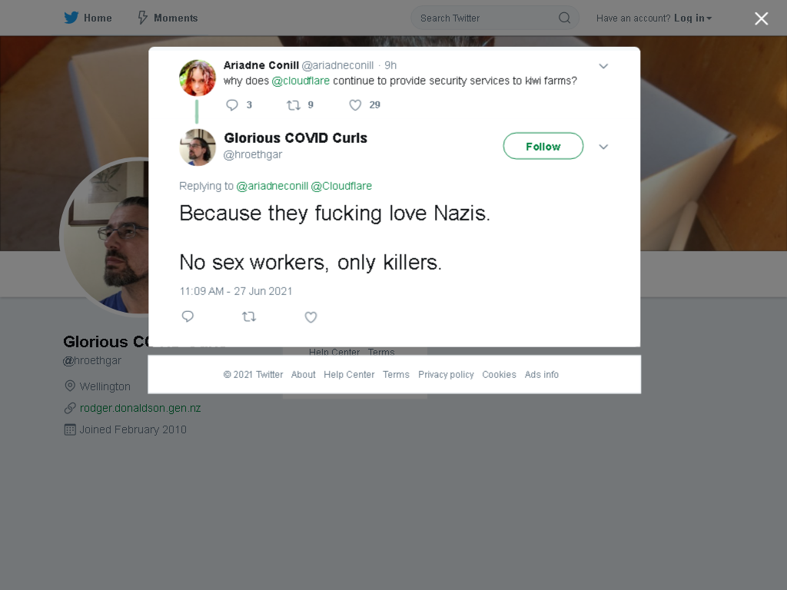The height and width of the screenshot is (590, 787).
Task: Open the Log in dropdown
Action: [692, 18]
